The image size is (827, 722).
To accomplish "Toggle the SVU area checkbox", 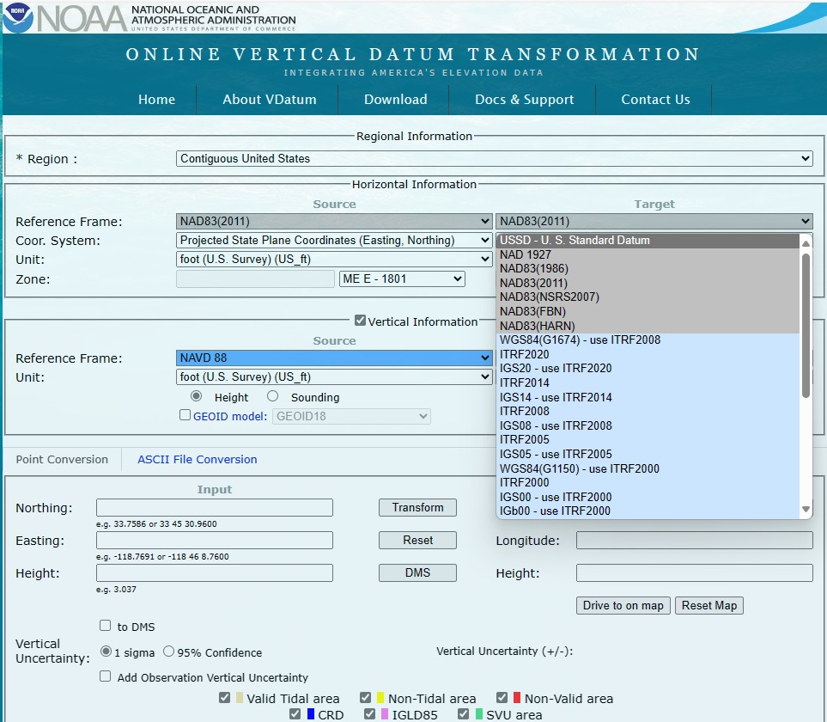I will tap(463, 714).
